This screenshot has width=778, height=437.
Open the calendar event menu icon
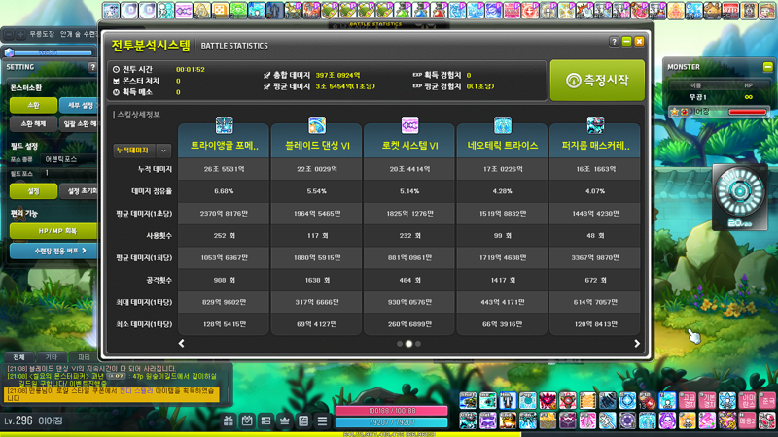(x=247, y=421)
